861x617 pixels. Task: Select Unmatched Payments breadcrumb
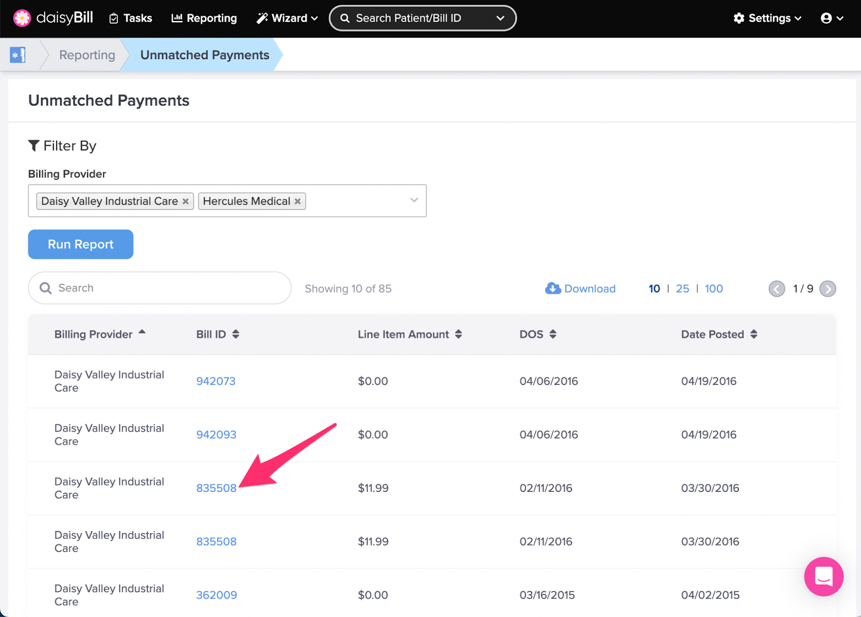[x=204, y=55]
